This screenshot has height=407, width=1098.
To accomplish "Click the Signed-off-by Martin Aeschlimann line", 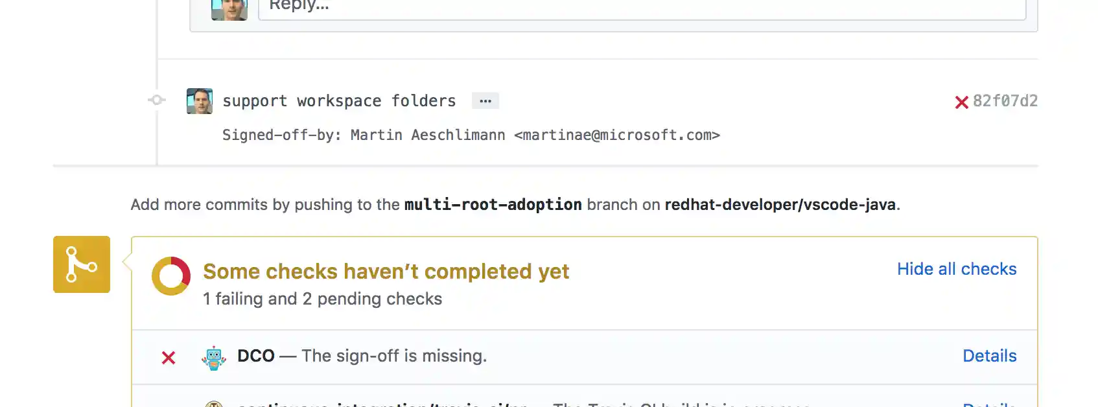I will [x=471, y=135].
